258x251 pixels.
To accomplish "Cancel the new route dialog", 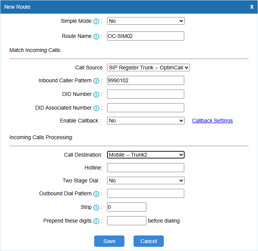I will (x=149, y=241).
